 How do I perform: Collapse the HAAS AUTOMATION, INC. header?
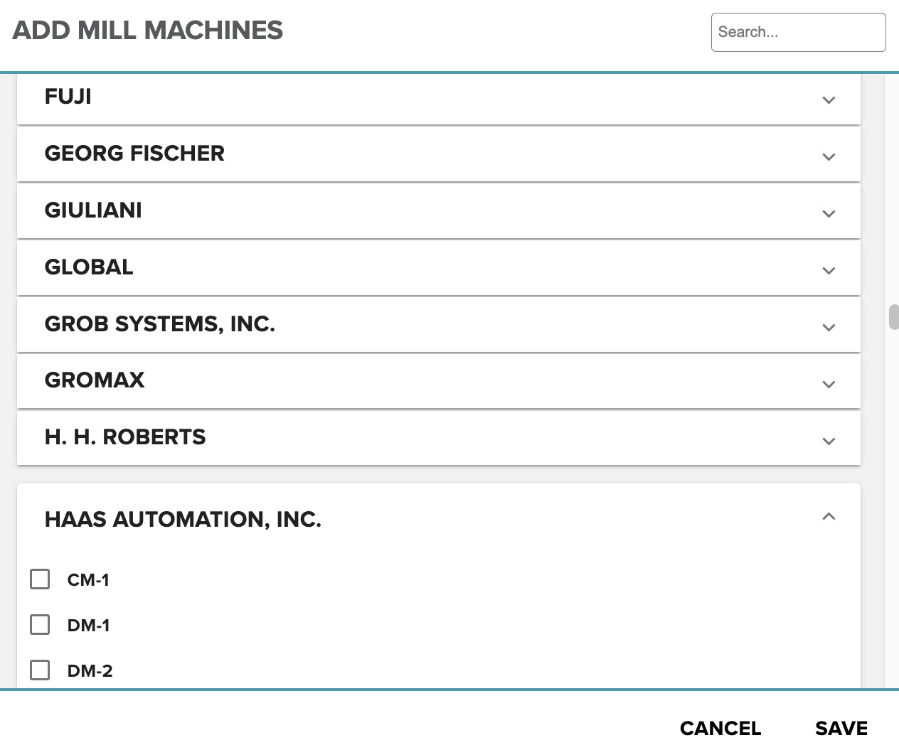point(183,520)
